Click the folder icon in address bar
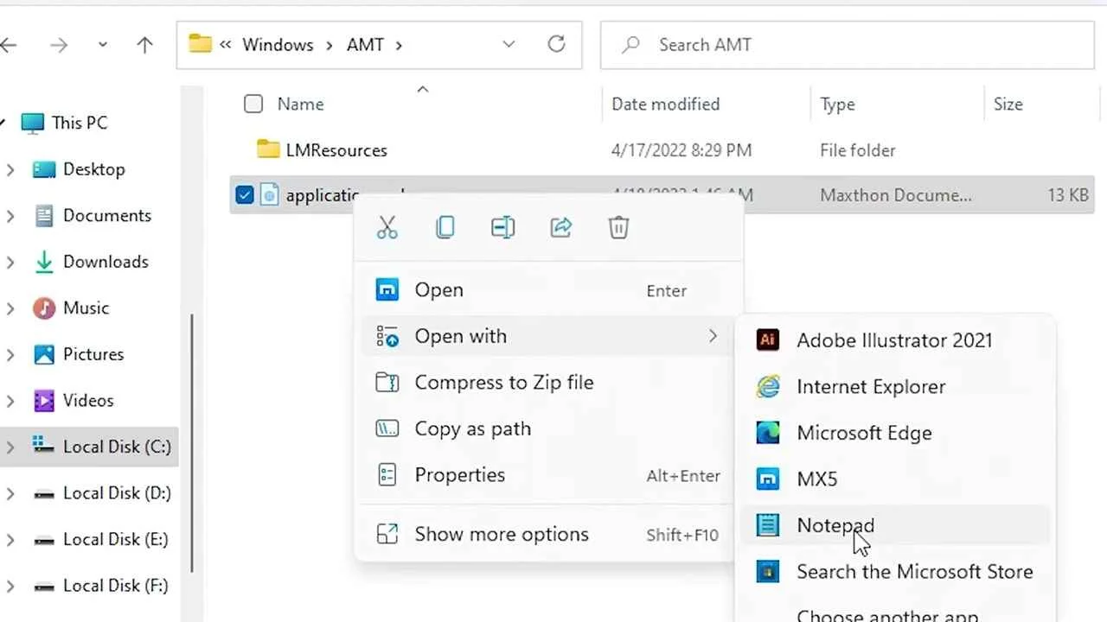This screenshot has height=622, width=1107. (200, 44)
